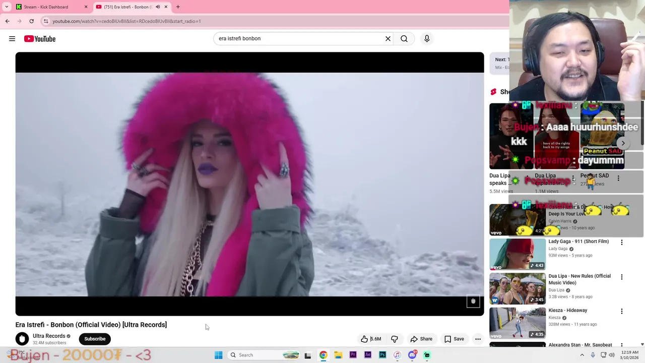
Task: Open options for Peanut SAD short
Action: (x=618, y=178)
